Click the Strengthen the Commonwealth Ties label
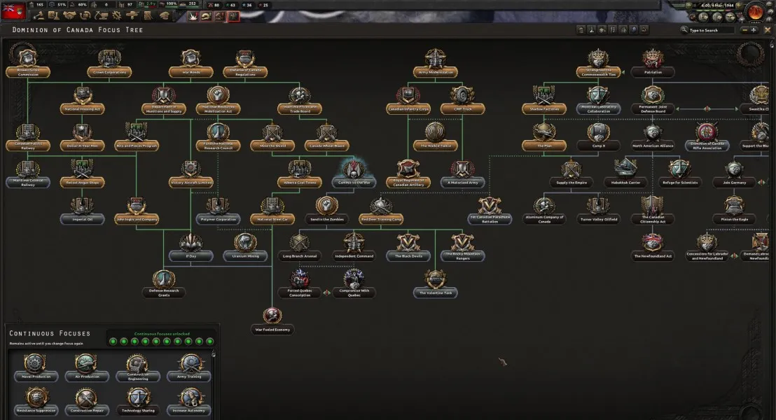776x420 pixels. [x=598, y=72]
